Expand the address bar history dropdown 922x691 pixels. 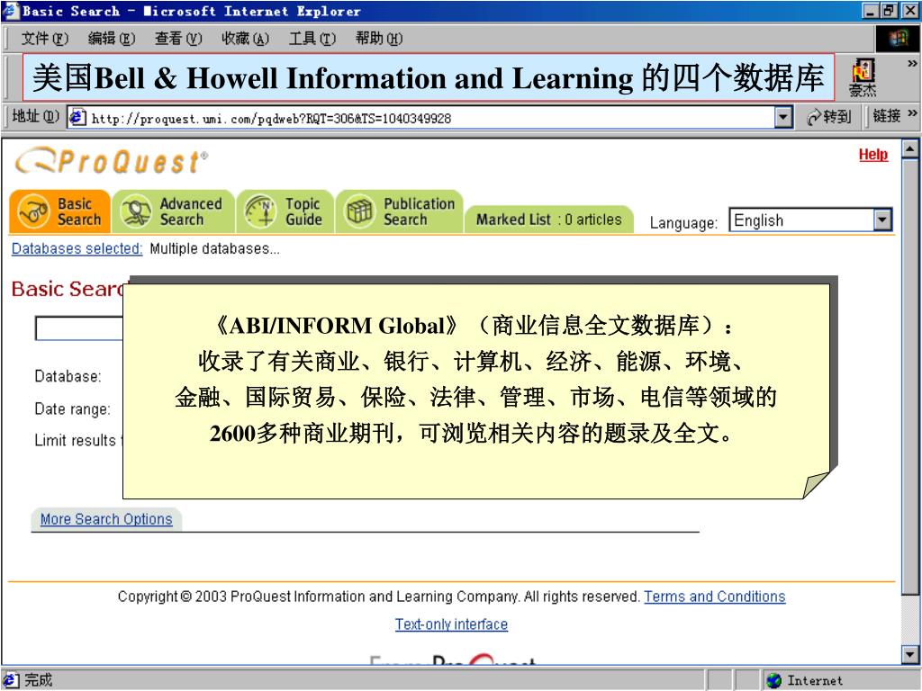pos(783,118)
